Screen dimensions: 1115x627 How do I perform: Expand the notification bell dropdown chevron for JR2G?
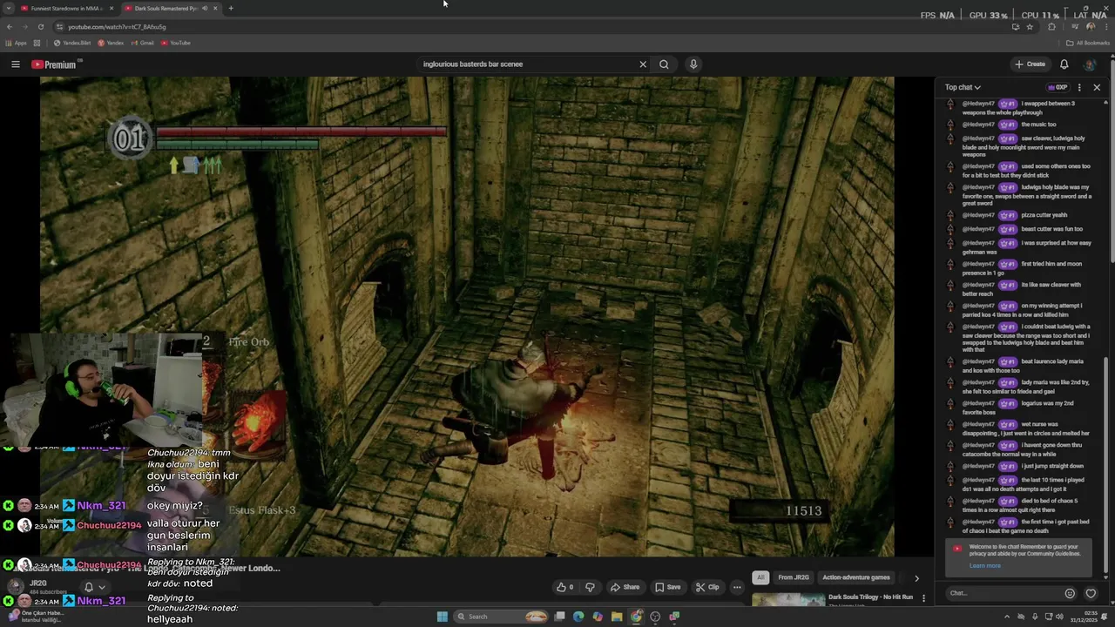tap(101, 587)
